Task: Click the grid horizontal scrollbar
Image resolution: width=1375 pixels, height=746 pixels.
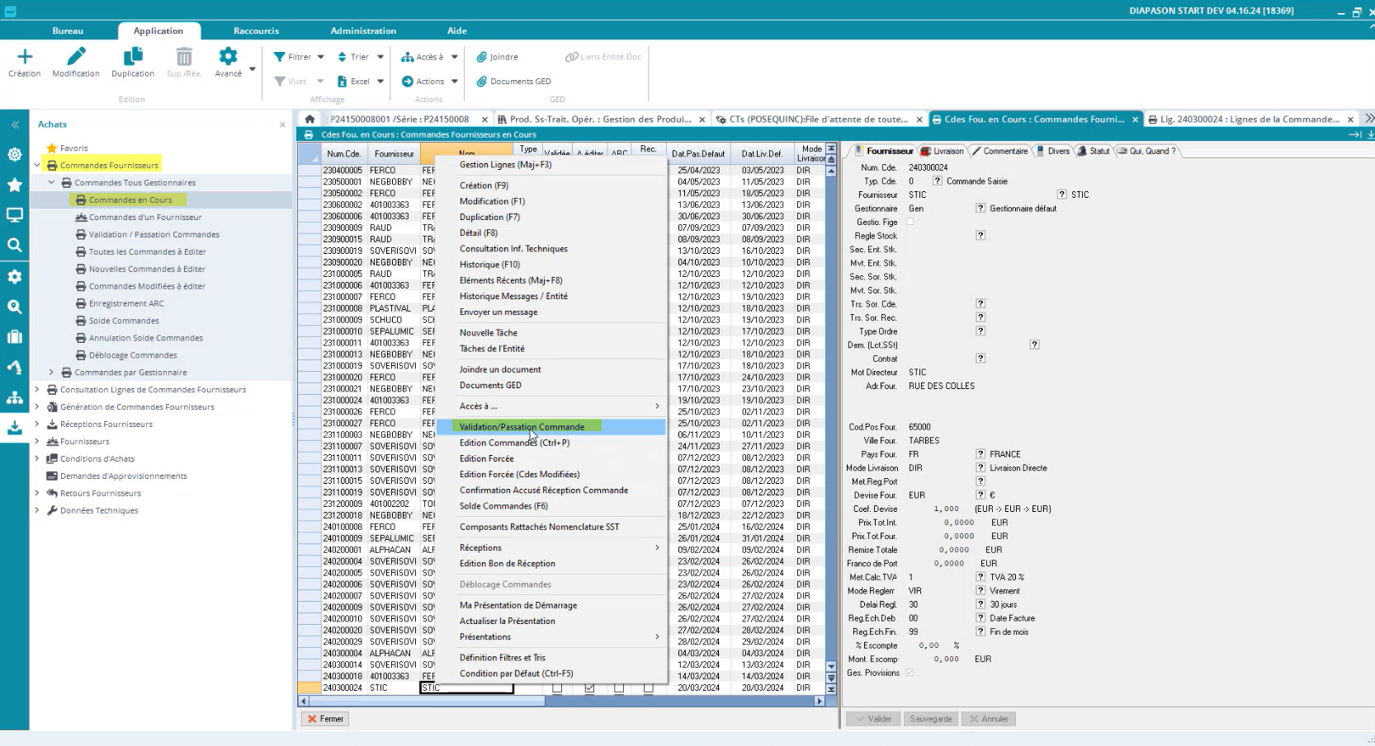Action: (427, 701)
